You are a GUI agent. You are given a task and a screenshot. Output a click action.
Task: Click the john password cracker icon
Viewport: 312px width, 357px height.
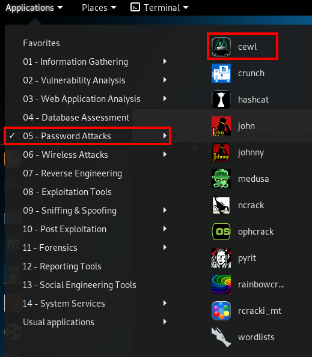(221, 126)
